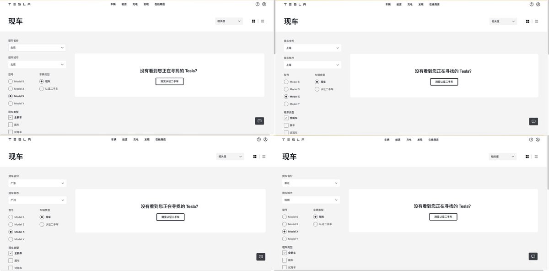The width and height of the screenshot is (549, 271).
Task: Switch to list view in the Guangzhou window
Action: coord(264,157)
